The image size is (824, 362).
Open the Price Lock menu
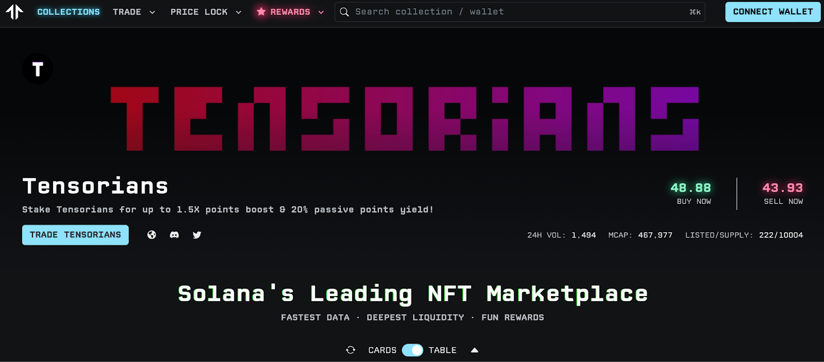coord(199,12)
